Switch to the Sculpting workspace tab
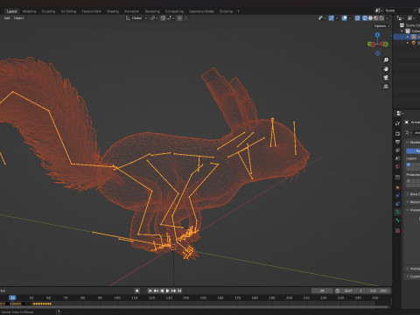 click(x=48, y=11)
